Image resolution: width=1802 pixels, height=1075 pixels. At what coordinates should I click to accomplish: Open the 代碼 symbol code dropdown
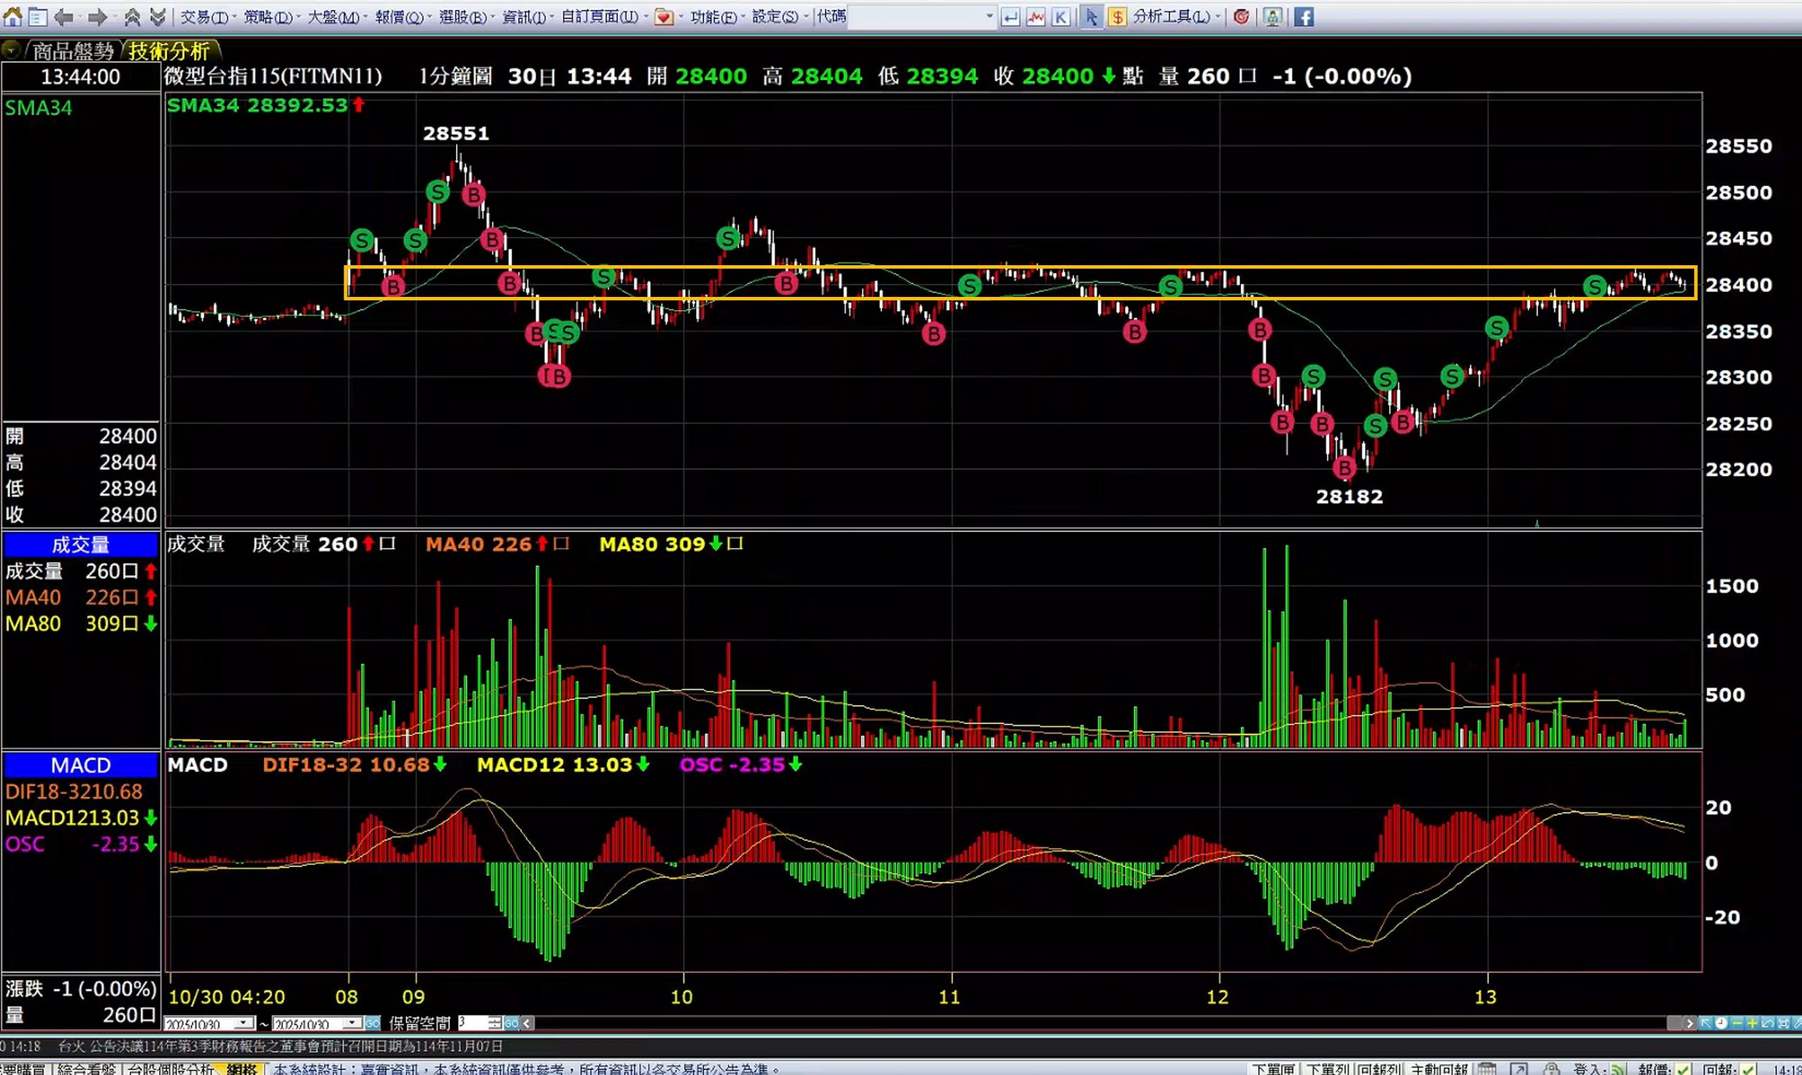click(x=989, y=16)
